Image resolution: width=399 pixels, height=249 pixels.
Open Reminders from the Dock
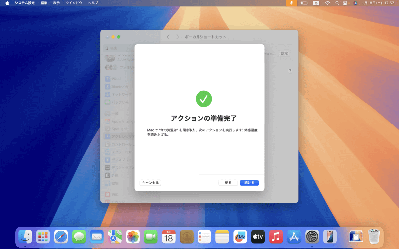click(204, 237)
